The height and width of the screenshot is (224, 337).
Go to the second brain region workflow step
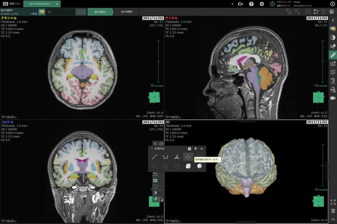click(x=127, y=12)
